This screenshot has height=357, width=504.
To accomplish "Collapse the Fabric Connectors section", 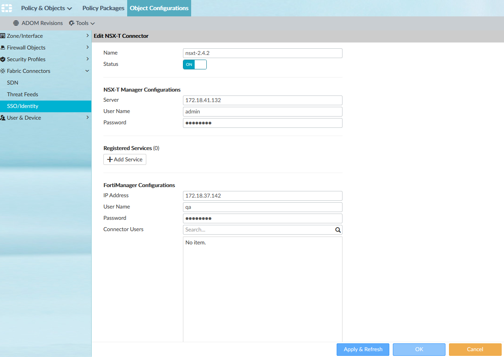I will [x=87, y=71].
